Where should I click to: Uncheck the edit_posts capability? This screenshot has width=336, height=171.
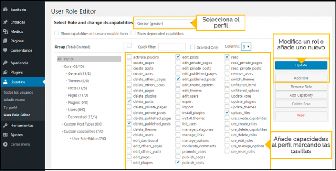pos(178,57)
